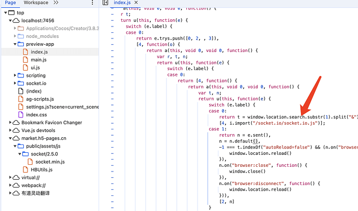This screenshot has width=358, height=211.
Task: Click the node_modules folder icon
Action: [x=21, y=36]
